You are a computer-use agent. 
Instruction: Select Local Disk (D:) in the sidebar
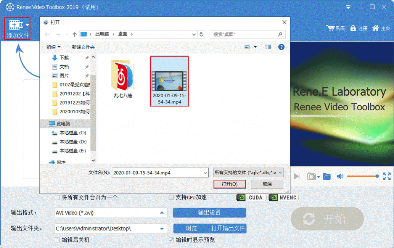tap(69, 142)
